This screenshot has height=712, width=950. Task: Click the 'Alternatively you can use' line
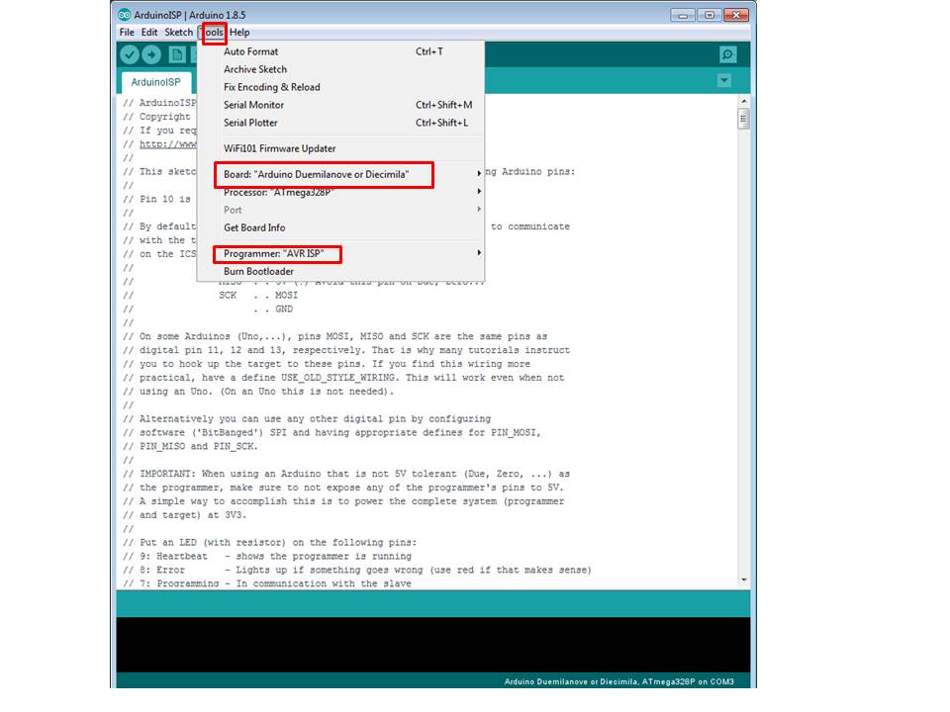(307, 419)
